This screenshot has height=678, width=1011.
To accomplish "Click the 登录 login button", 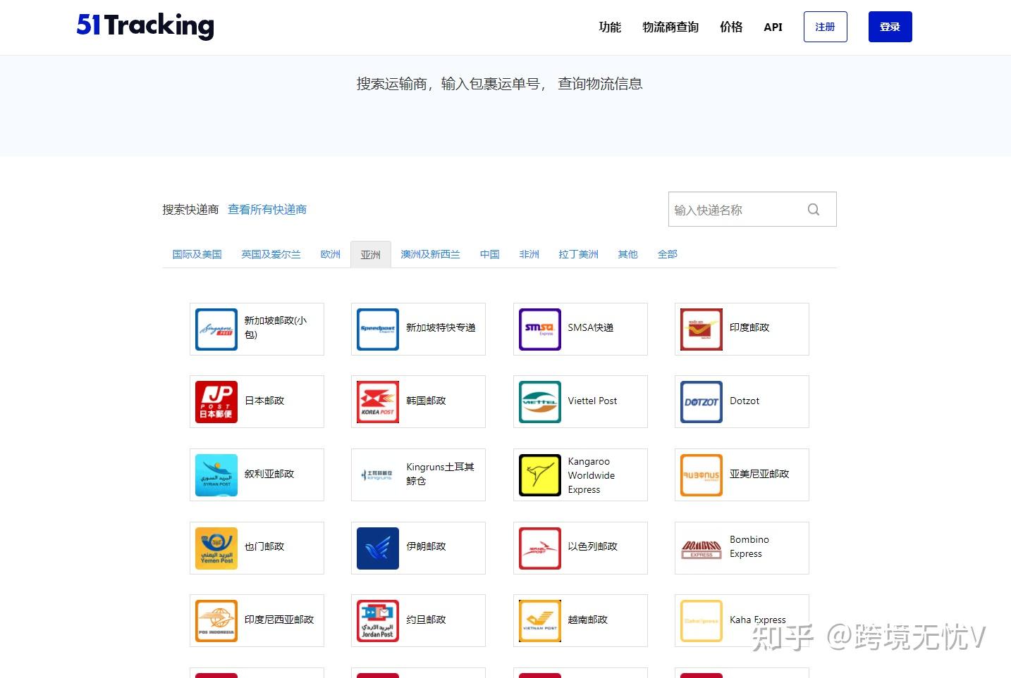I will [x=890, y=27].
